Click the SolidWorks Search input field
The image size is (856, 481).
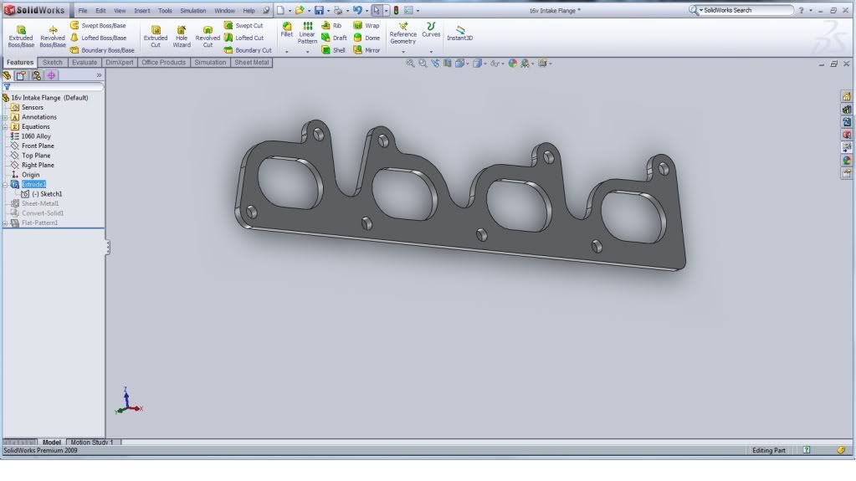point(746,10)
